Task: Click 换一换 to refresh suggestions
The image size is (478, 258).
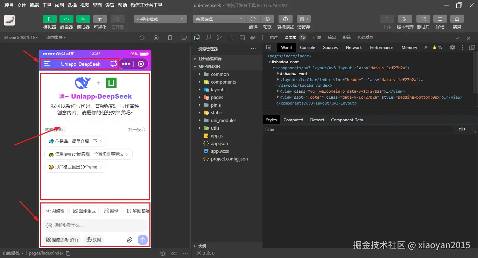Action: [137, 130]
